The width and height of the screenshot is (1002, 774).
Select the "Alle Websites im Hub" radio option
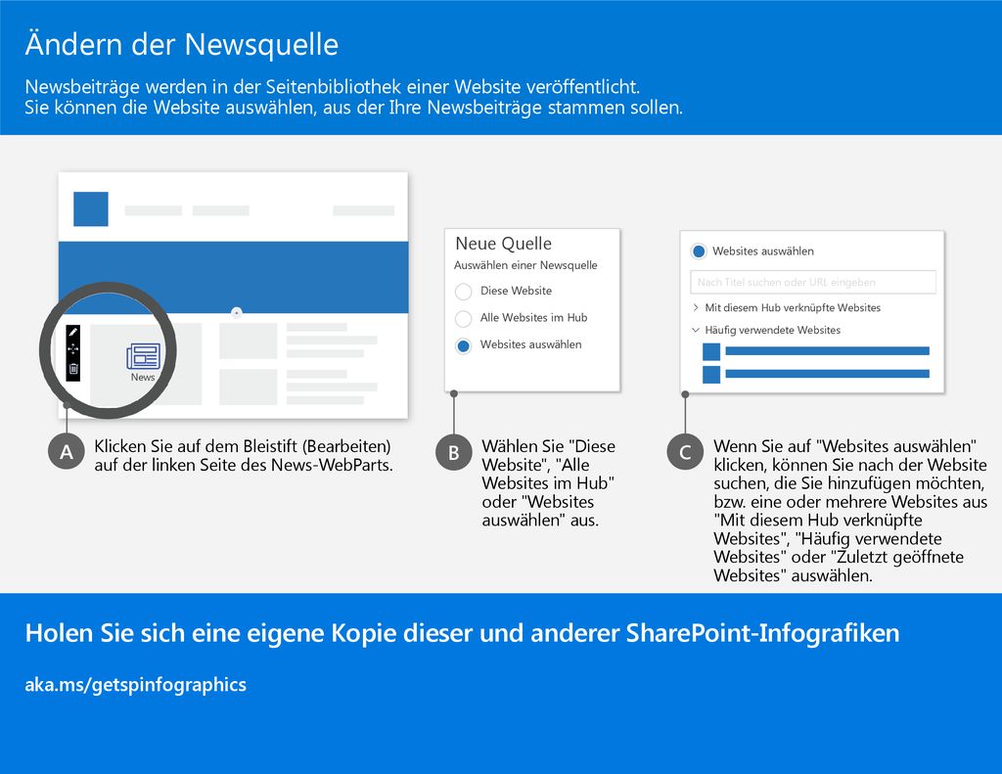click(463, 318)
